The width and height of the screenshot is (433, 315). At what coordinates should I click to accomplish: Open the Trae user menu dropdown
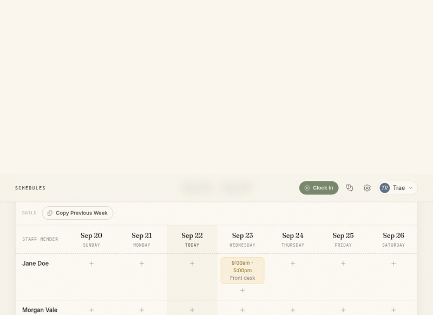point(397,188)
